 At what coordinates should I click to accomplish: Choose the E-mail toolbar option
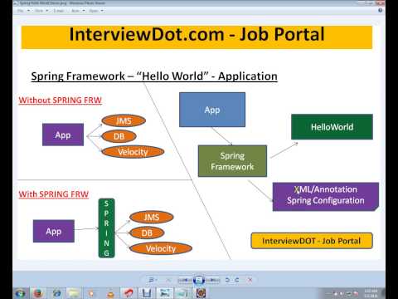tap(59, 11)
